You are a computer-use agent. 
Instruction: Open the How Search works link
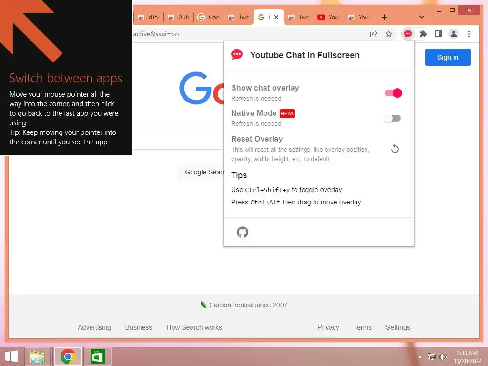(194, 327)
